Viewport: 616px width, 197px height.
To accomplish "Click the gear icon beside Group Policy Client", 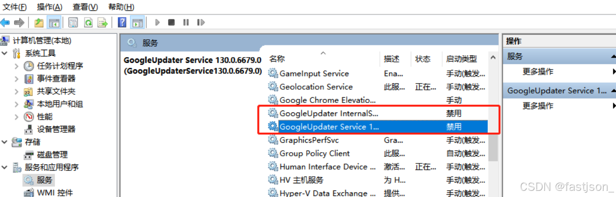I will click(x=273, y=154).
